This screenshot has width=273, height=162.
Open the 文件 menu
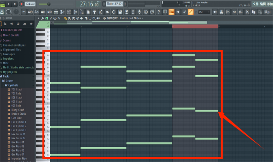pyautogui.click(x=255, y=4)
